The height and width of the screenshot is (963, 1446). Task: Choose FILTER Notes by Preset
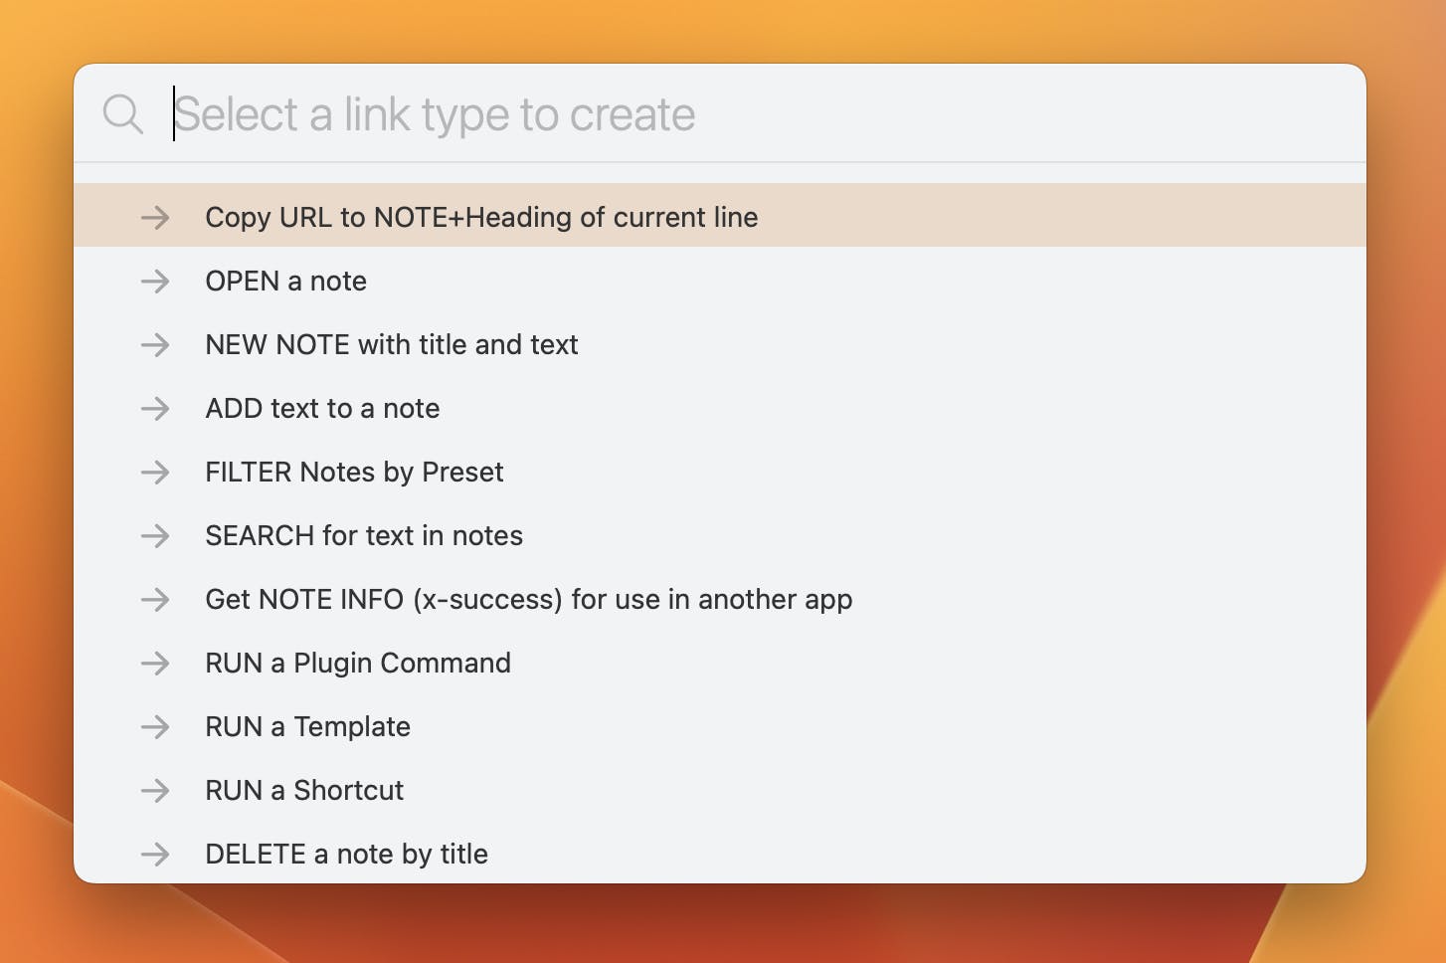tap(354, 472)
